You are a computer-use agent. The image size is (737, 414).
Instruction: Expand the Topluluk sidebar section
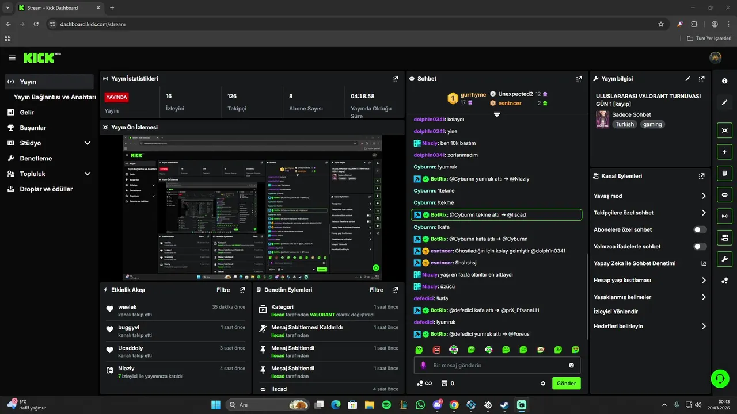tap(88, 174)
